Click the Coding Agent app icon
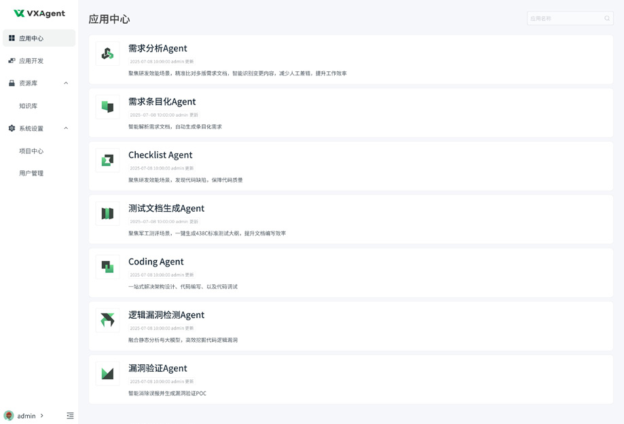The image size is (624, 424). click(x=107, y=267)
